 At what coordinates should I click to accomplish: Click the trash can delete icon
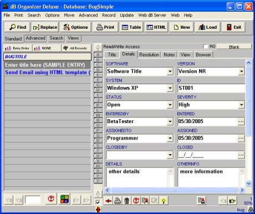point(127,201)
